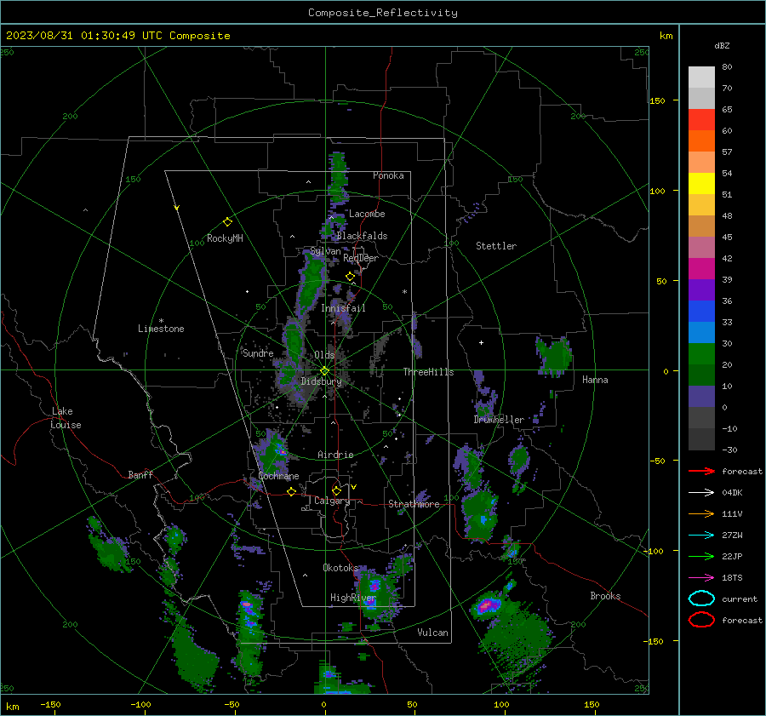Click the cyan current ellipse icon

[x=701, y=599]
